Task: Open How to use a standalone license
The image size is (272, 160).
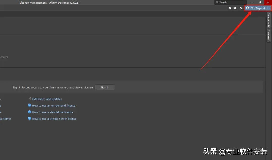Action: click(52, 112)
